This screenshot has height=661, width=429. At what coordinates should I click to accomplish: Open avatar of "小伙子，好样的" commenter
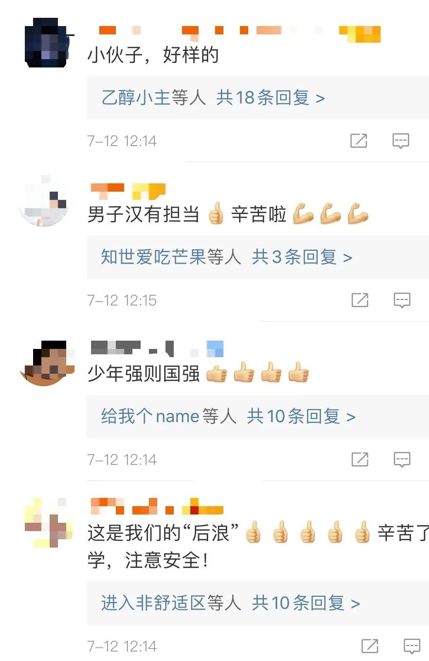pyautogui.click(x=46, y=43)
